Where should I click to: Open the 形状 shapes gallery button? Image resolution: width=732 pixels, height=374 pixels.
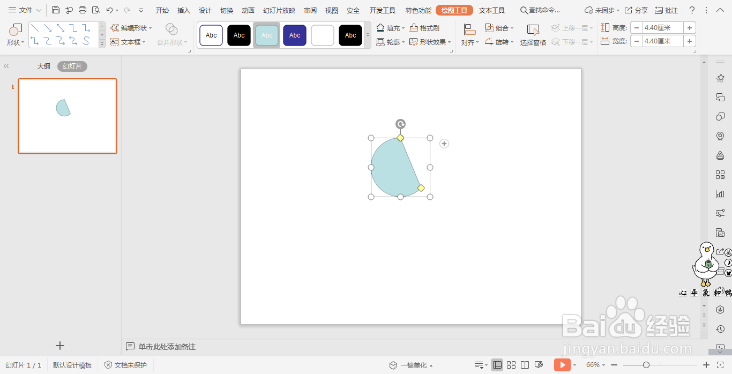tap(16, 35)
